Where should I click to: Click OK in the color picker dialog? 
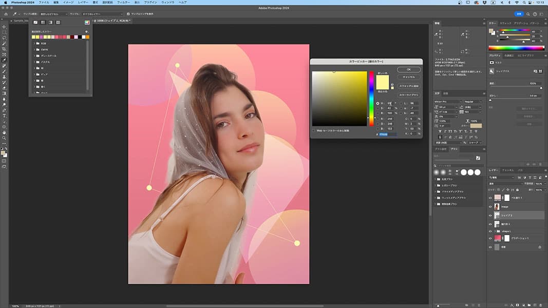(409, 69)
